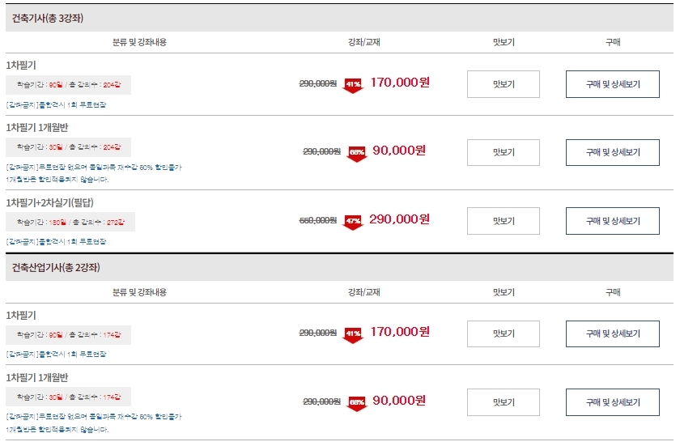Open 맛보기 preview for 건축기사 1차필기 1개월반

pyautogui.click(x=503, y=152)
